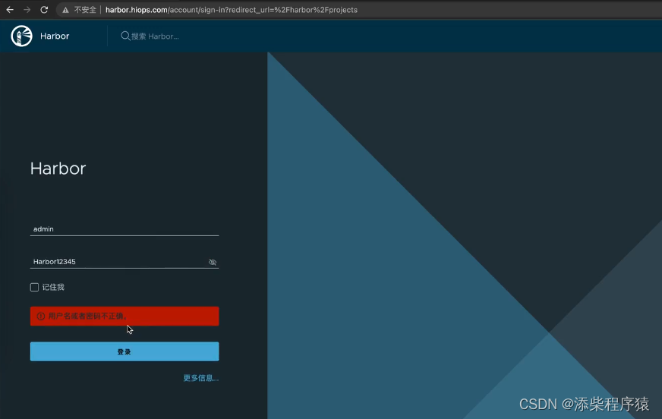Screen dimensions: 662x419
Task: Check the 记住我 remember-me checkbox
Action: pos(35,288)
